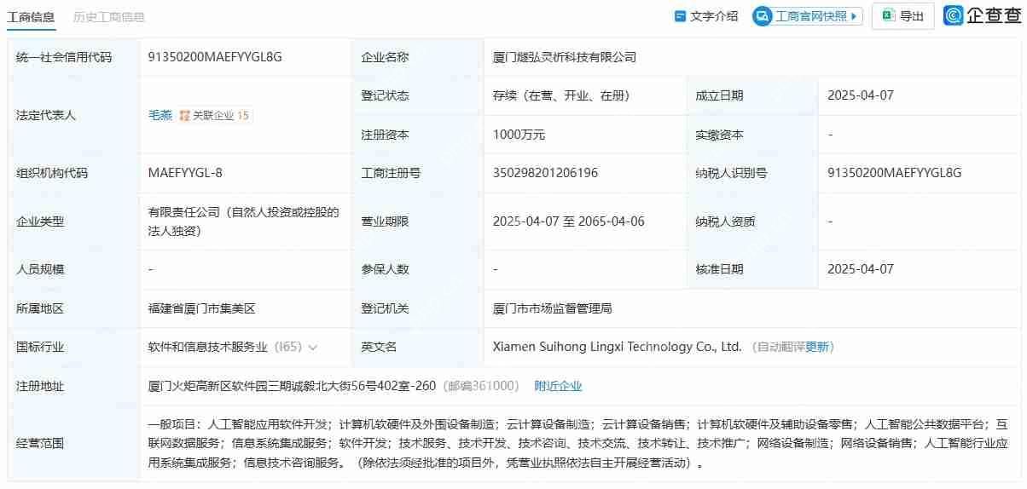Select postal code text 邮编361000

(480, 386)
